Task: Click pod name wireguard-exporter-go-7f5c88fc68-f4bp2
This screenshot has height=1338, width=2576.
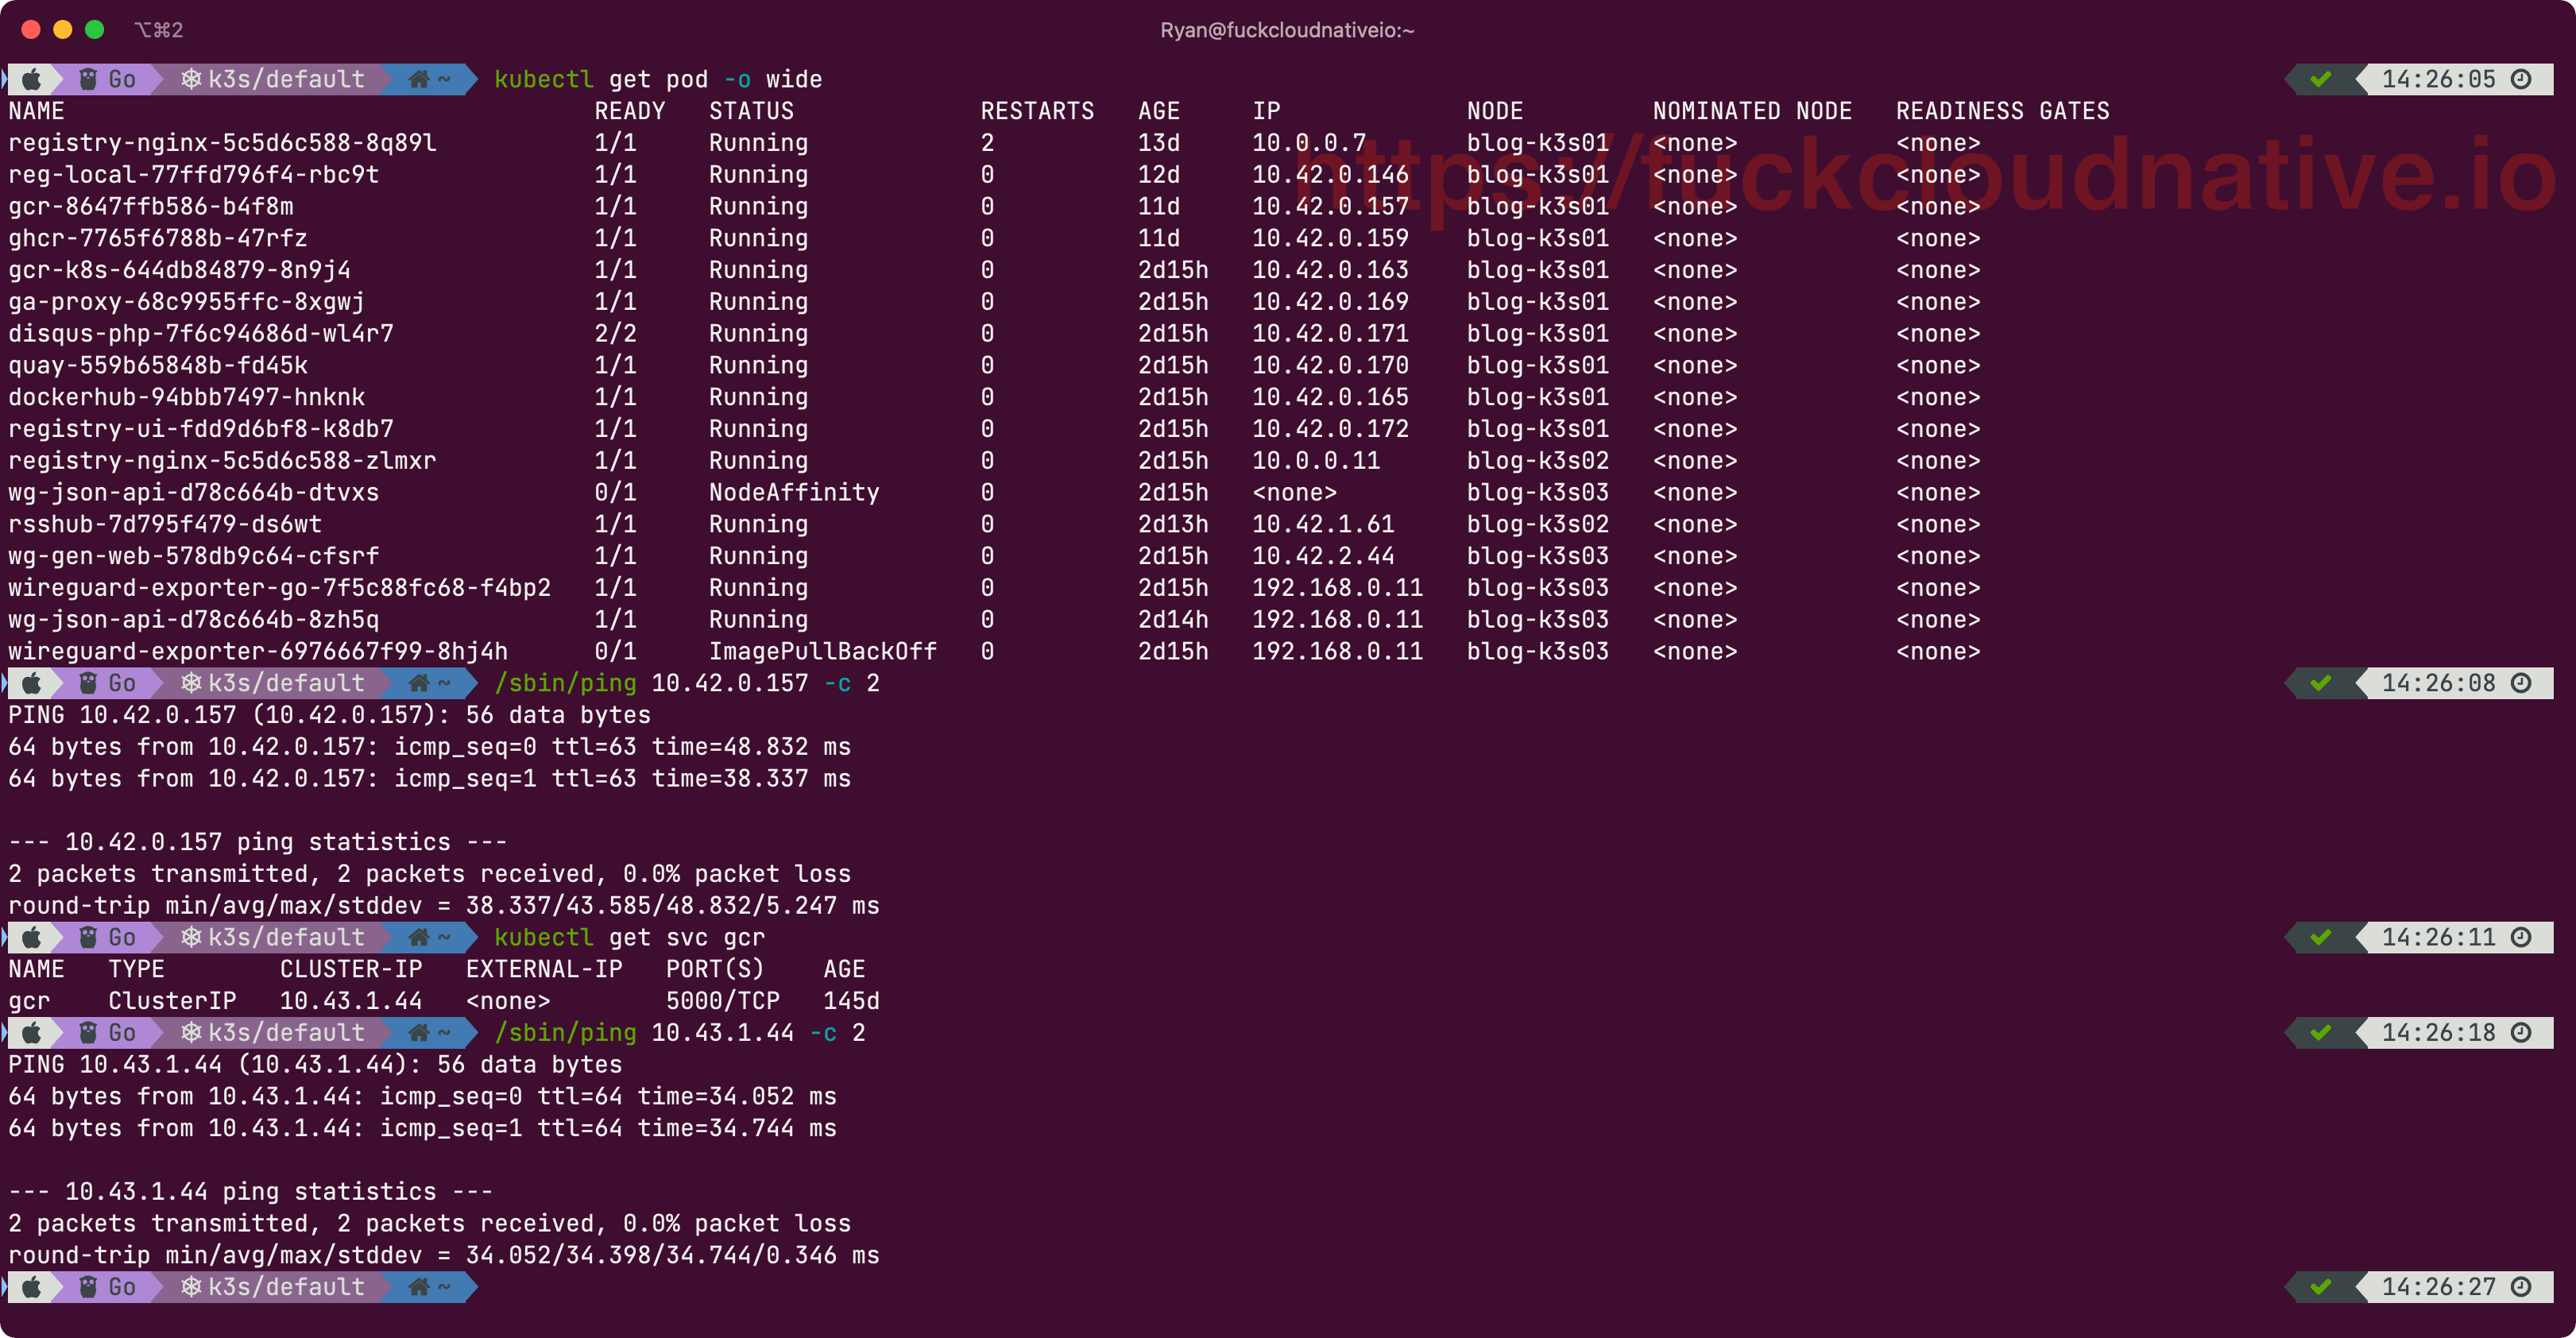Action: point(280,588)
